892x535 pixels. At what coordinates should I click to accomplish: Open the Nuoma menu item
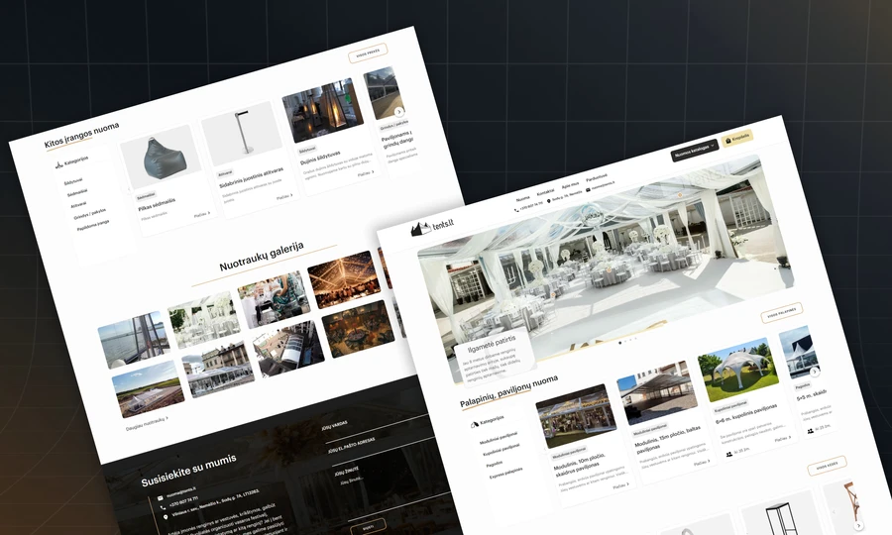pyautogui.click(x=522, y=199)
